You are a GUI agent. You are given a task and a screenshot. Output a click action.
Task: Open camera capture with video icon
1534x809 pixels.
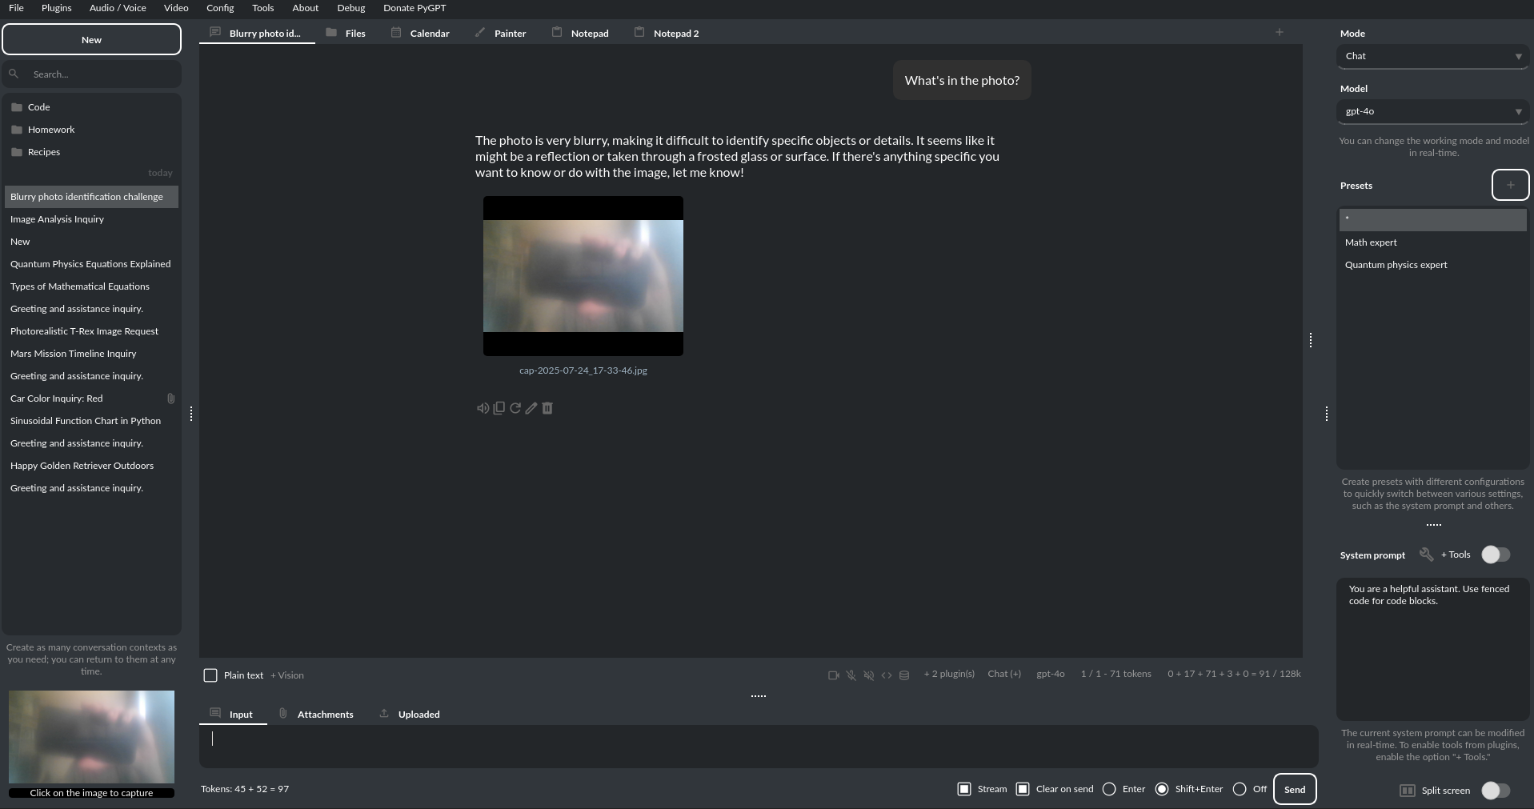[832, 675]
